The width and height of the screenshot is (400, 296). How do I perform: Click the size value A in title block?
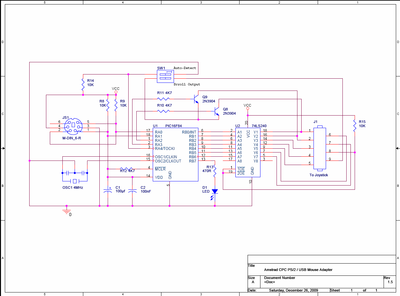click(x=253, y=282)
